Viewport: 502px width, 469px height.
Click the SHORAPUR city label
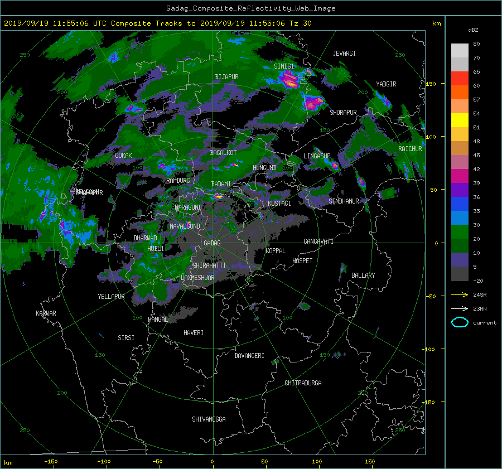343,113
